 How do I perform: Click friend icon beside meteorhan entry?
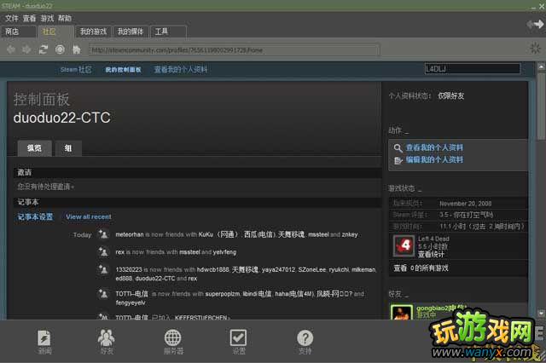(x=103, y=234)
